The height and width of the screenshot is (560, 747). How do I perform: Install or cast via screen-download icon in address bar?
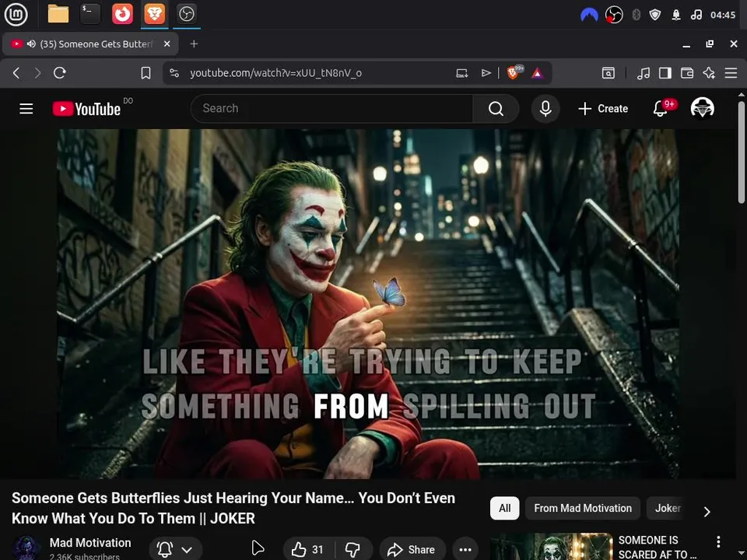[x=461, y=73]
